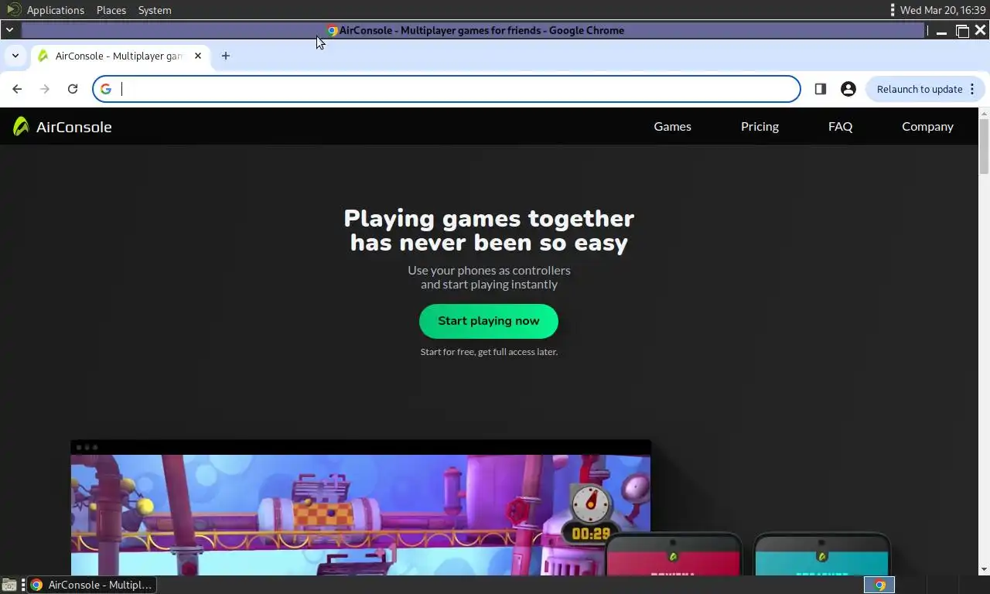Click the game preview video thumbnail
This screenshot has width=990, height=594.
360,508
